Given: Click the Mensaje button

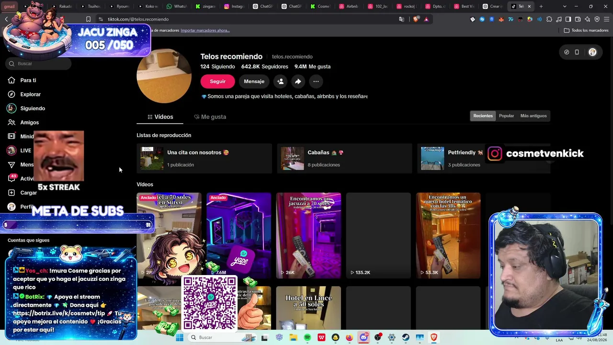Looking at the screenshot, I should tap(254, 81).
